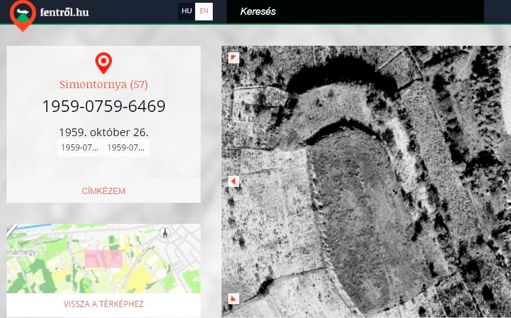The image size is (511, 318).
Task: Switch language to EN
Action: pos(204,11)
